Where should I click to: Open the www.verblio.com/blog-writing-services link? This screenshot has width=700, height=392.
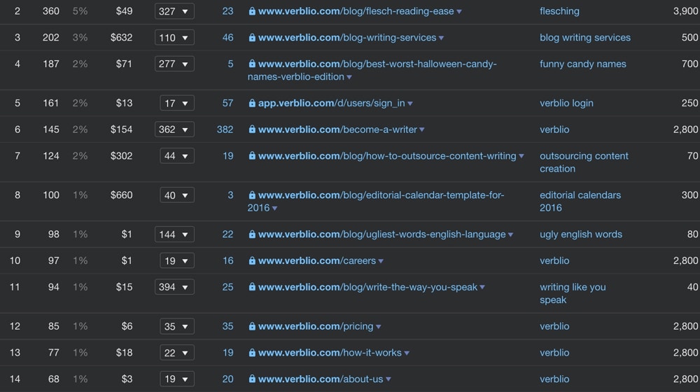point(347,38)
